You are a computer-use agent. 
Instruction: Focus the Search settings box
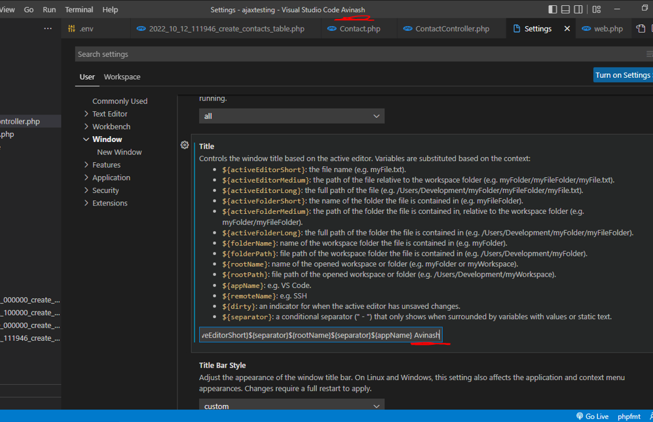(x=364, y=54)
